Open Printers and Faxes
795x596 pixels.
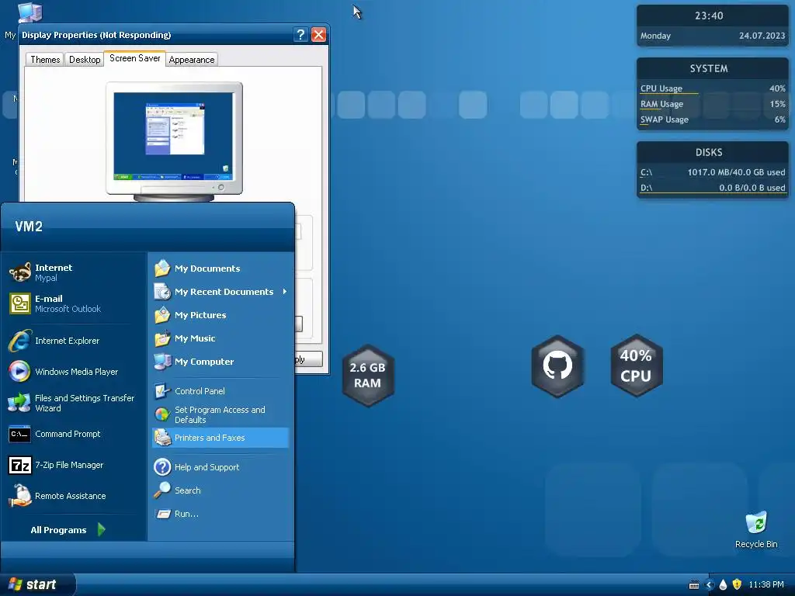click(220, 438)
